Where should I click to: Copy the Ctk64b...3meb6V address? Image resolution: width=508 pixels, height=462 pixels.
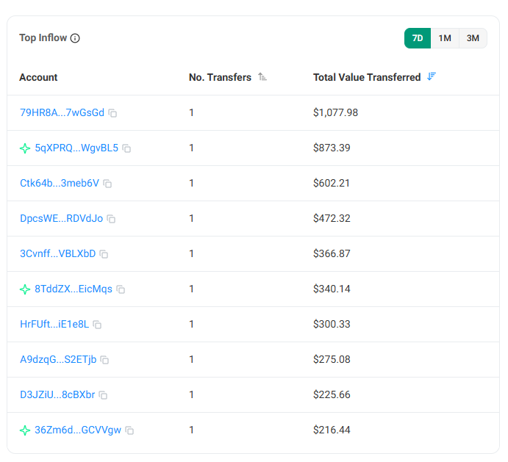pos(107,184)
